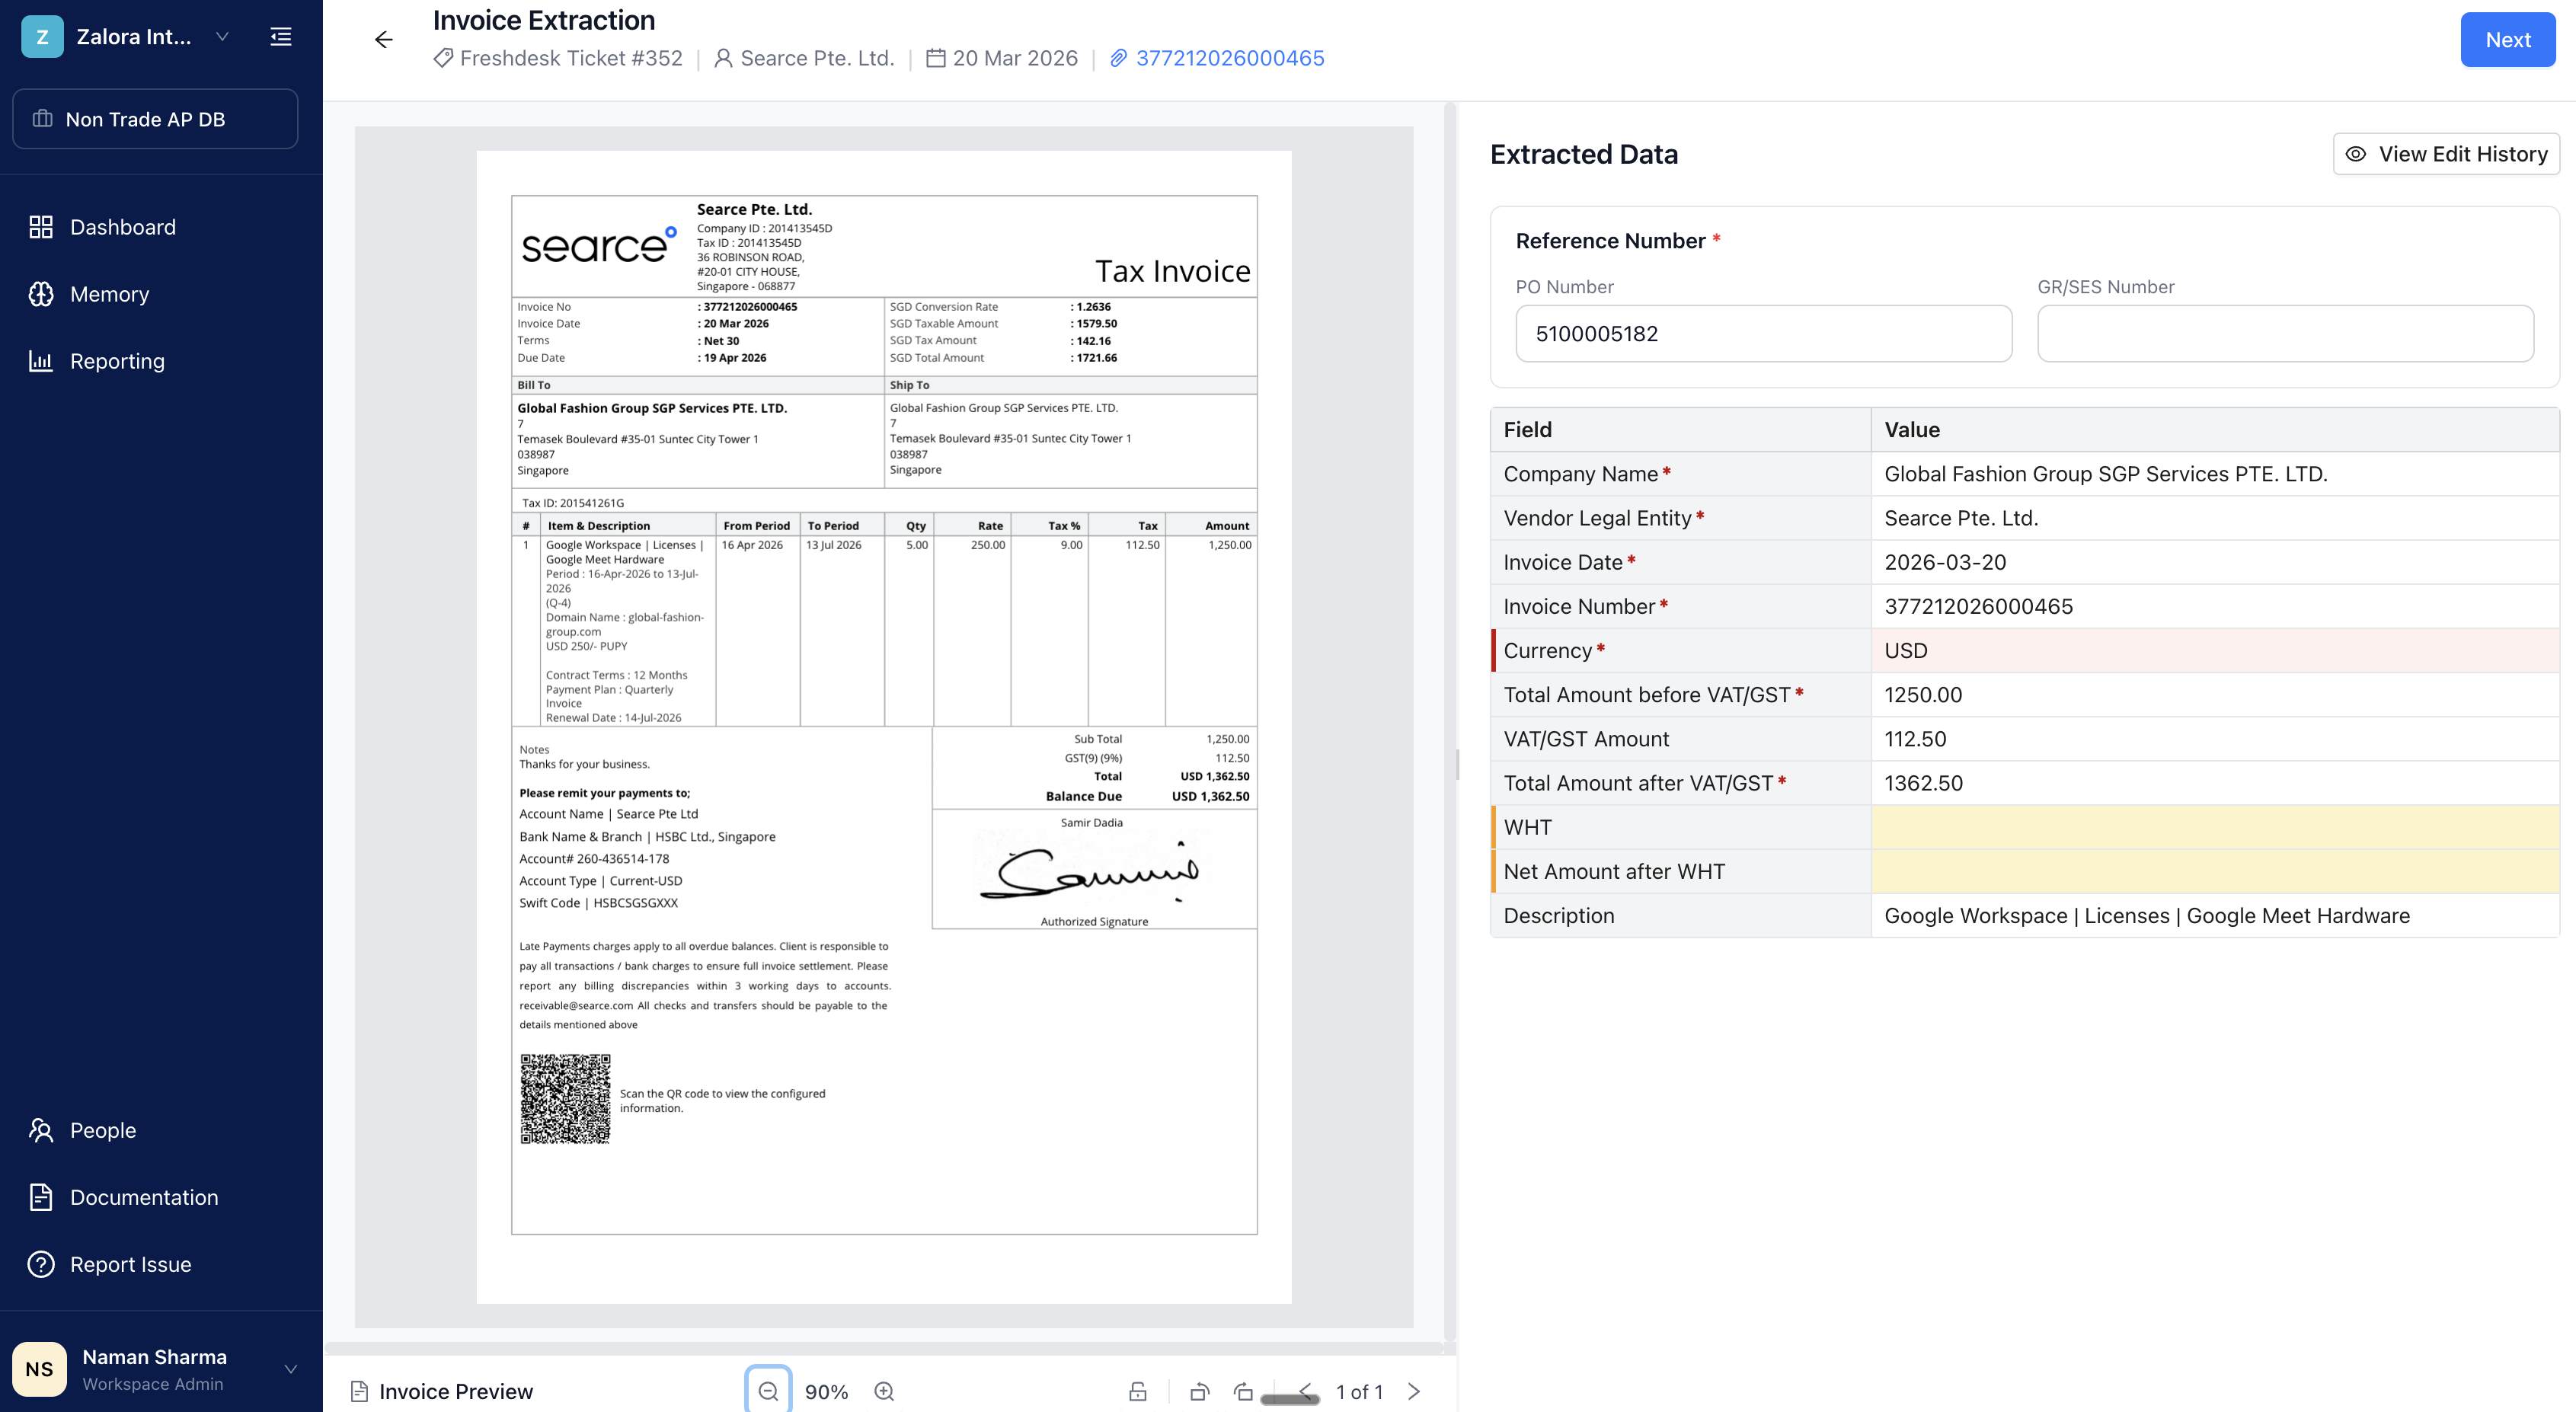Collapse the sidebar using the menu-fold icon
The width and height of the screenshot is (2576, 1412).
point(281,37)
